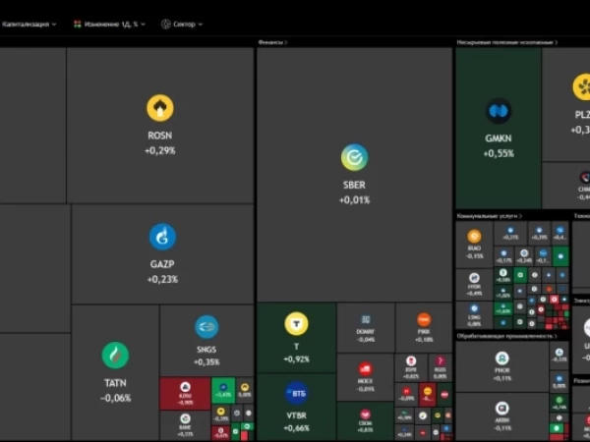Viewport: 590px width, 442px height.
Task: Expand the Обрабатывающая промышленность sector header
Action: [x=506, y=336]
